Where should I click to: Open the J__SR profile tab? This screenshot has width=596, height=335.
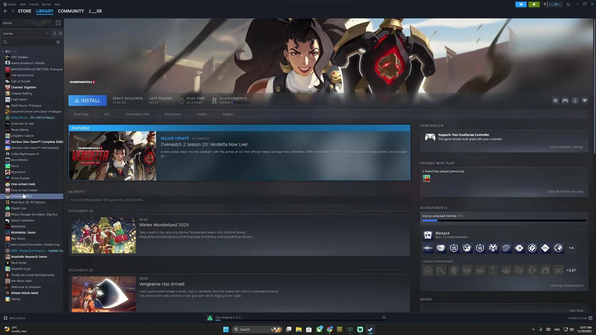[x=95, y=11]
